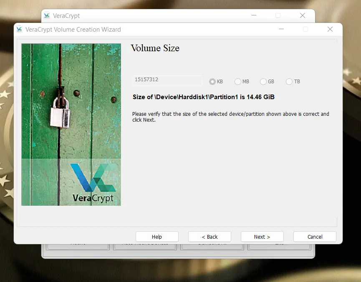
Task: Open Help in the Volume Creation Wizard
Action: [157, 237]
